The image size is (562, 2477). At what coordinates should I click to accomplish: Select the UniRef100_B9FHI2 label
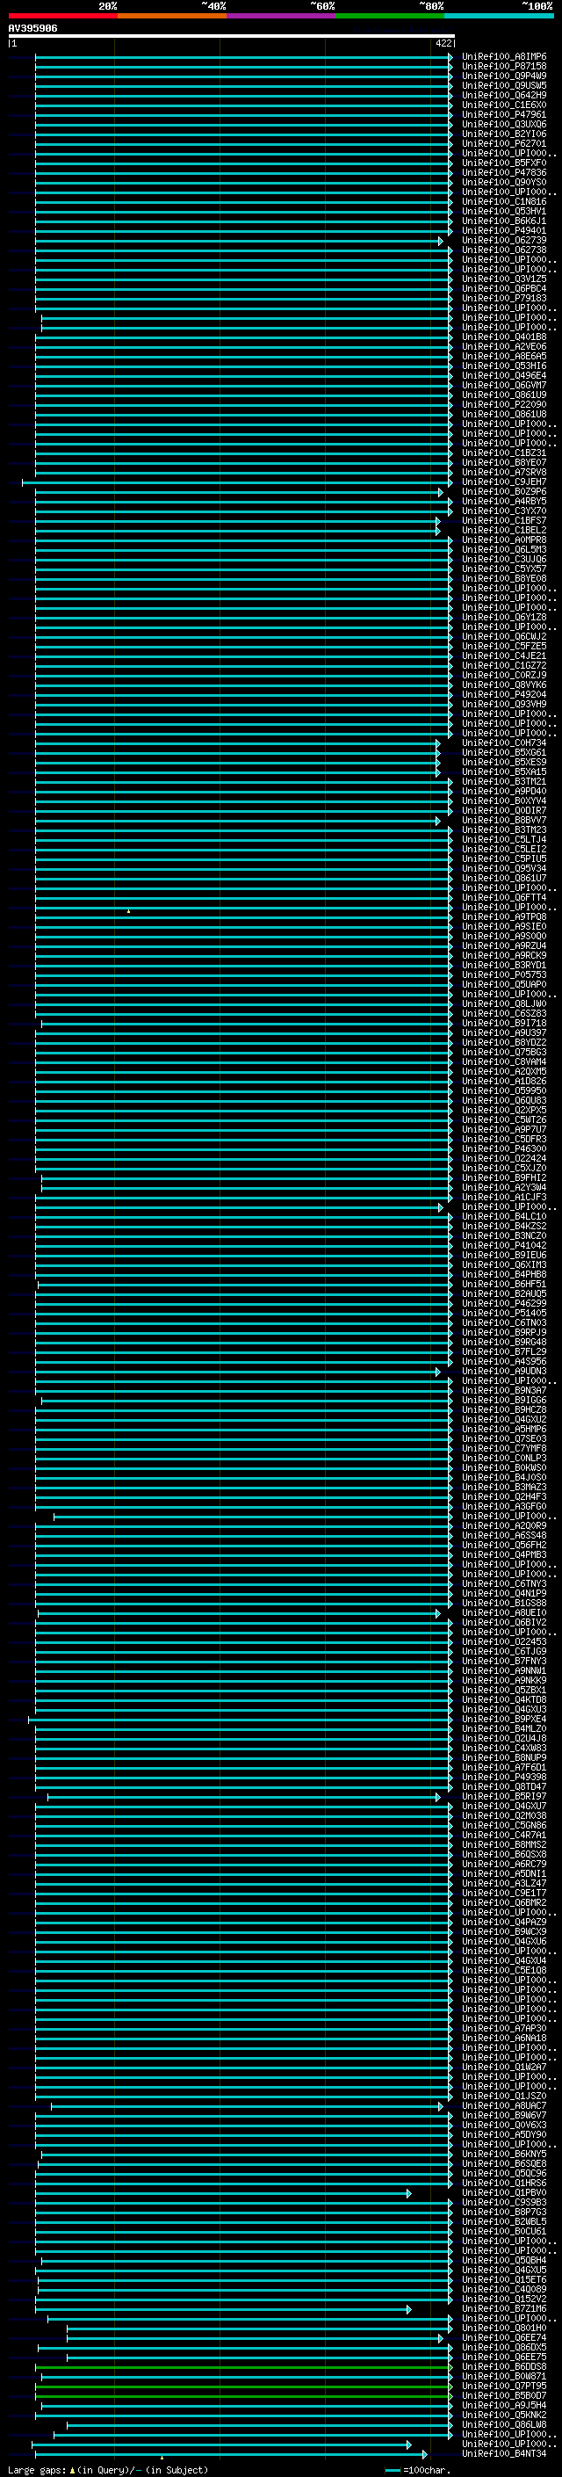[504, 1178]
